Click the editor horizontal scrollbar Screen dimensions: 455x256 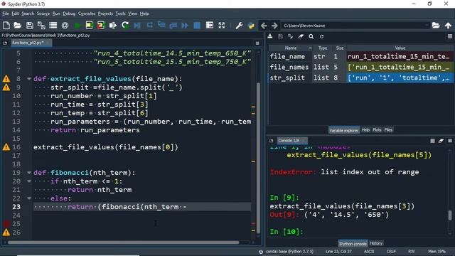point(123,242)
